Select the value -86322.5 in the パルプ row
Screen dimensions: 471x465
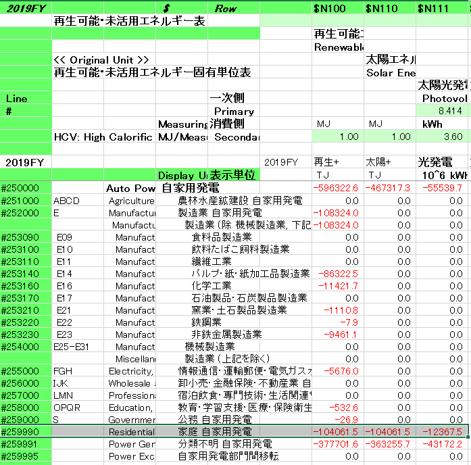(x=338, y=274)
